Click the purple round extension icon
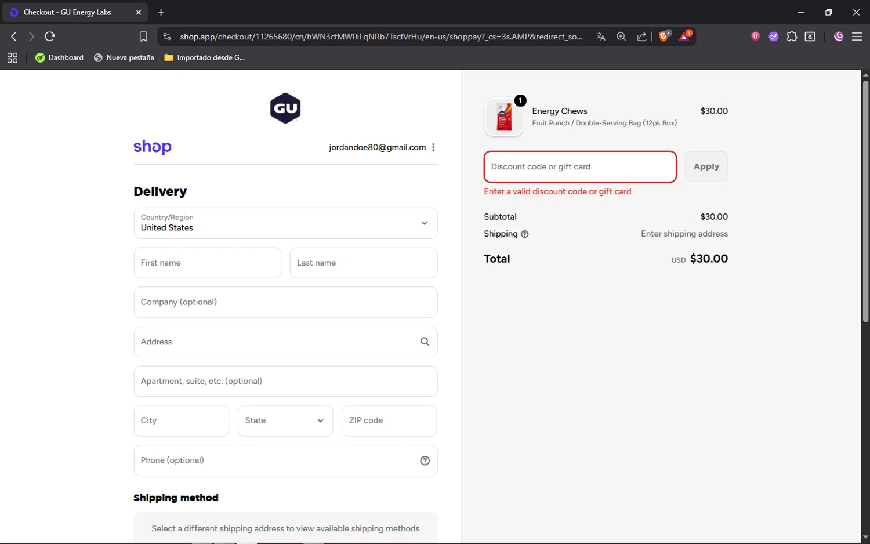870x544 pixels. coord(774,37)
